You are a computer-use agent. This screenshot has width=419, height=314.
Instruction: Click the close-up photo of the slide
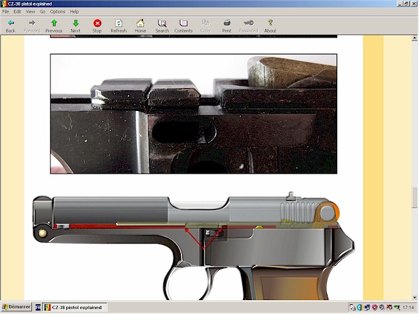click(193, 114)
